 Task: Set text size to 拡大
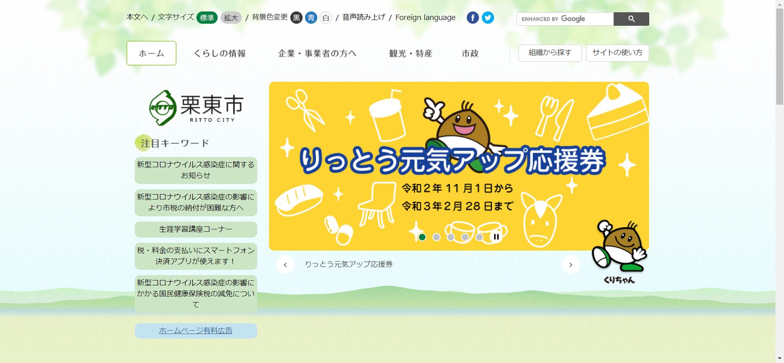click(231, 18)
